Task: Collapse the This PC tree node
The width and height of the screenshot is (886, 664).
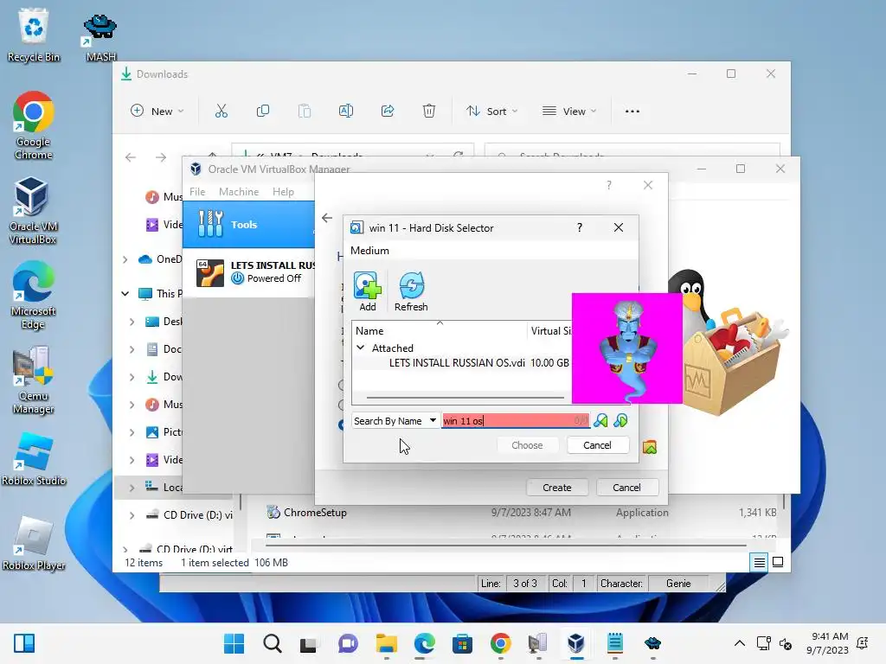Action: point(125,294)
